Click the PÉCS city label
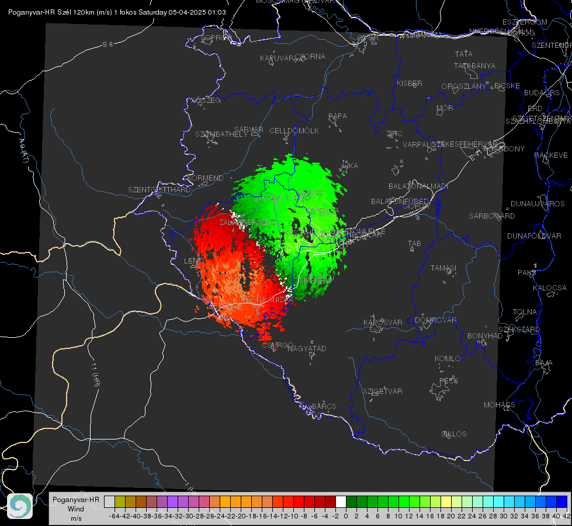This screenshot has height=526, width=572. tap(449, 380)
